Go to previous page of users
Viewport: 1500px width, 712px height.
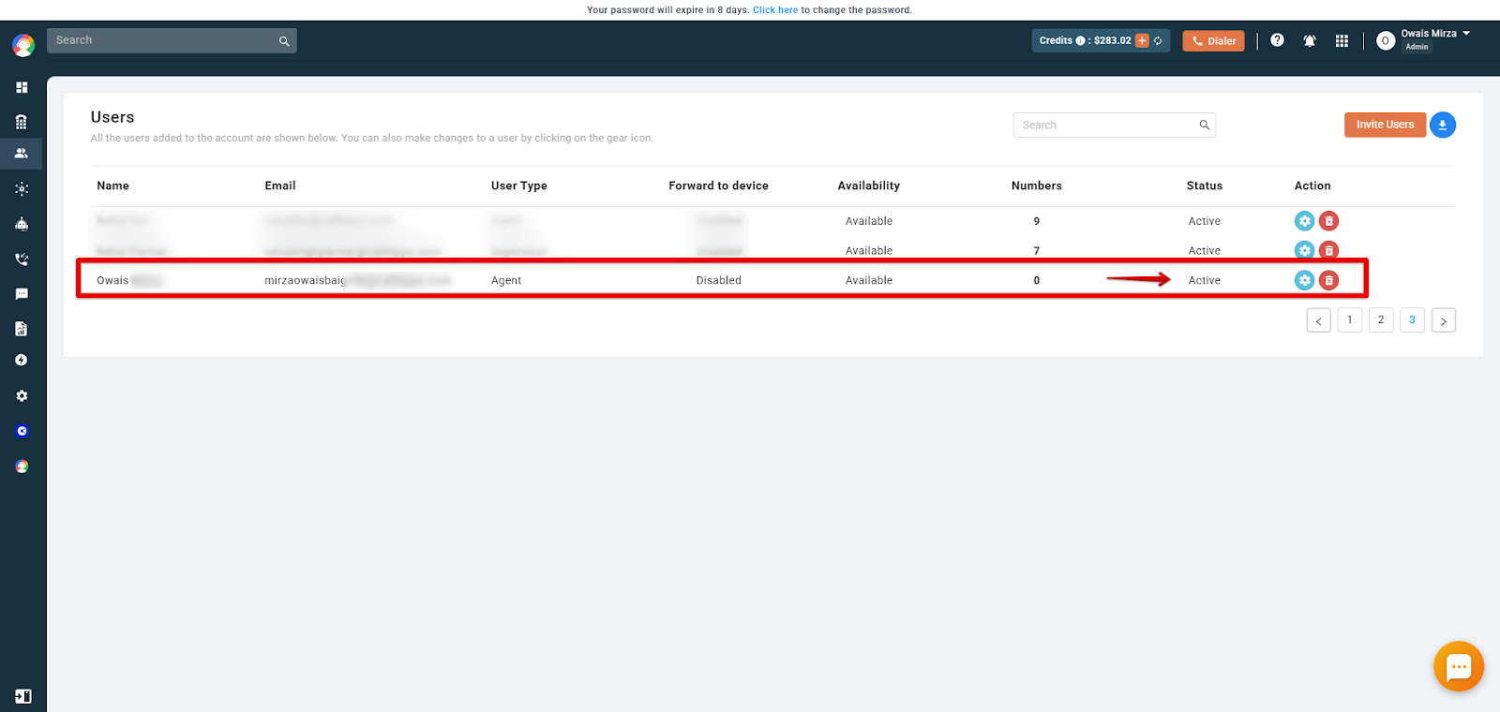tap(1318, 320)
